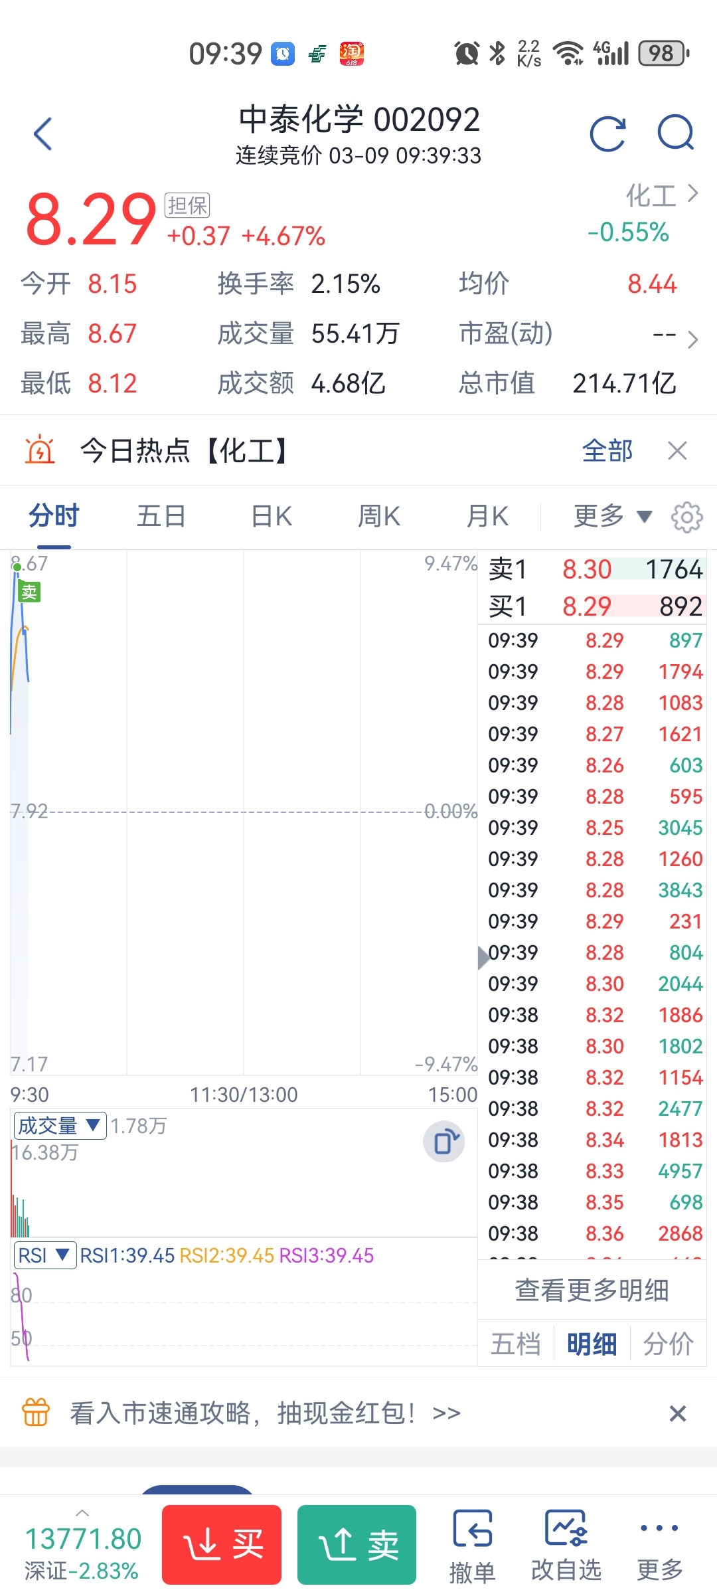The height and width of the screenshot is (1594, 717).
Task: Switch to the 日K tab
Action: tap(272, 516)
